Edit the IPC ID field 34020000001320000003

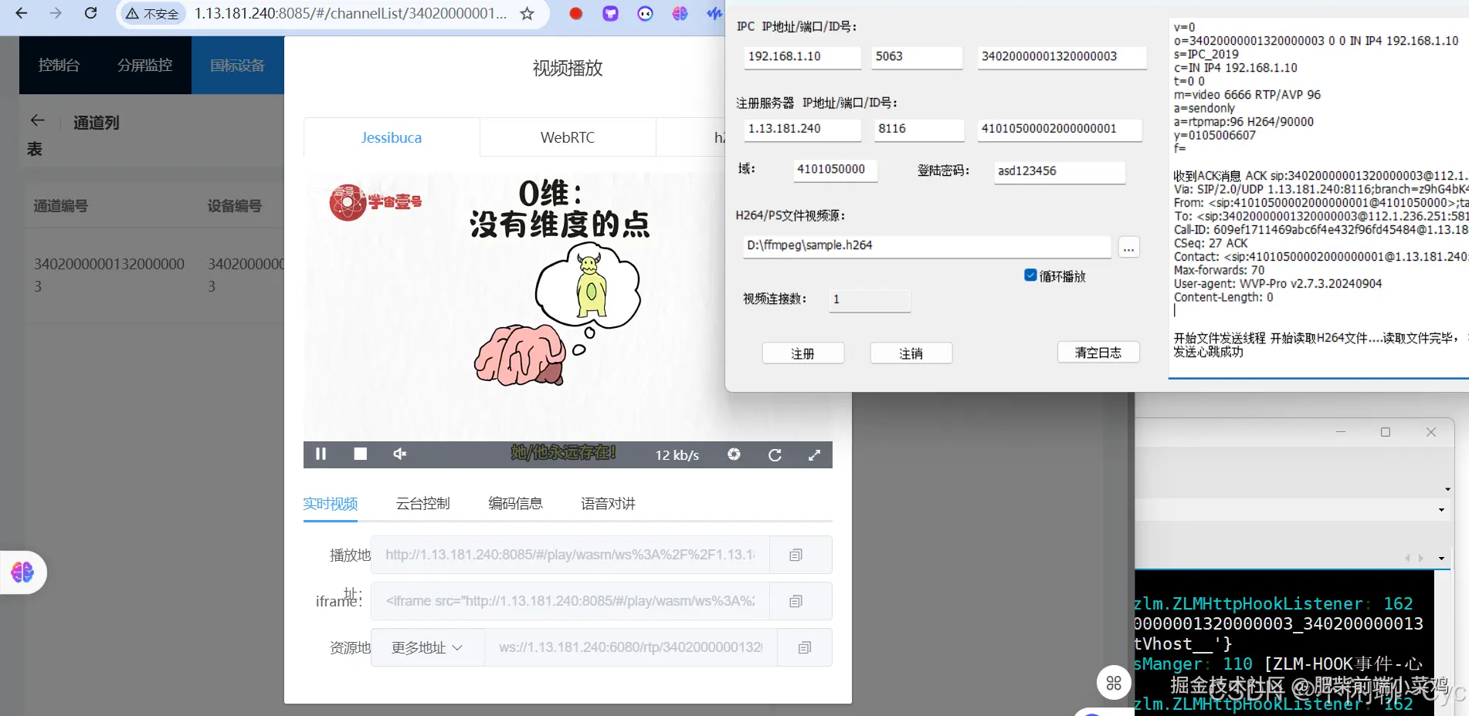pos(1062,57)
